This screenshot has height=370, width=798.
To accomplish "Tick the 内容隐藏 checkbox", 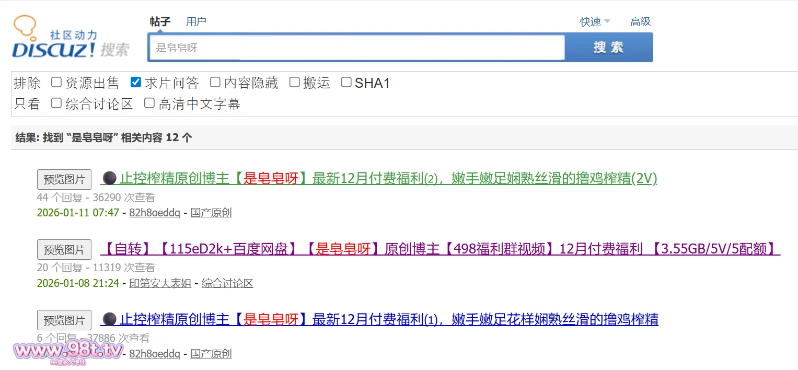I will (x=215, y=83).
